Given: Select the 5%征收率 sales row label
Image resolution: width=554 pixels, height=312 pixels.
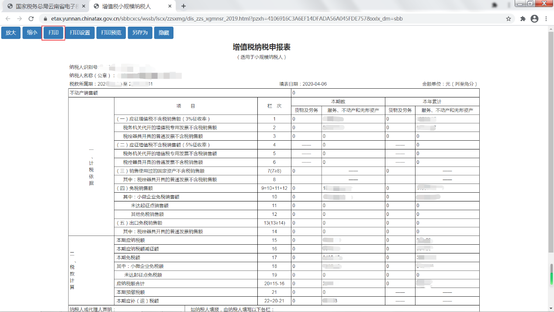Looking at the screenshot, I should [x=163, y=145].
